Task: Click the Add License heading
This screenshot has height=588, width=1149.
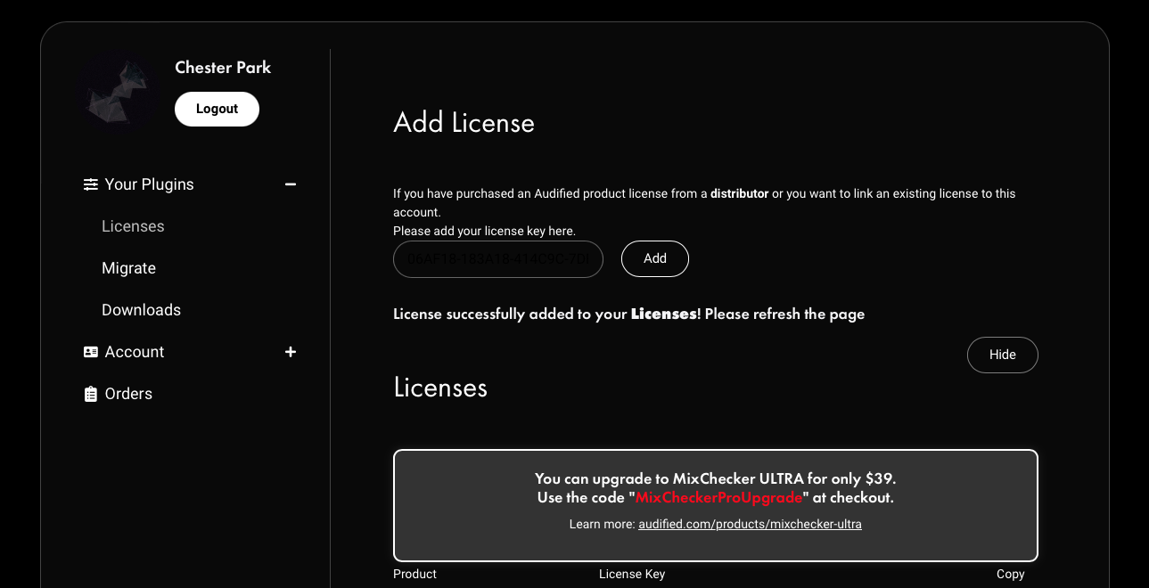Action: pos(464,123)
